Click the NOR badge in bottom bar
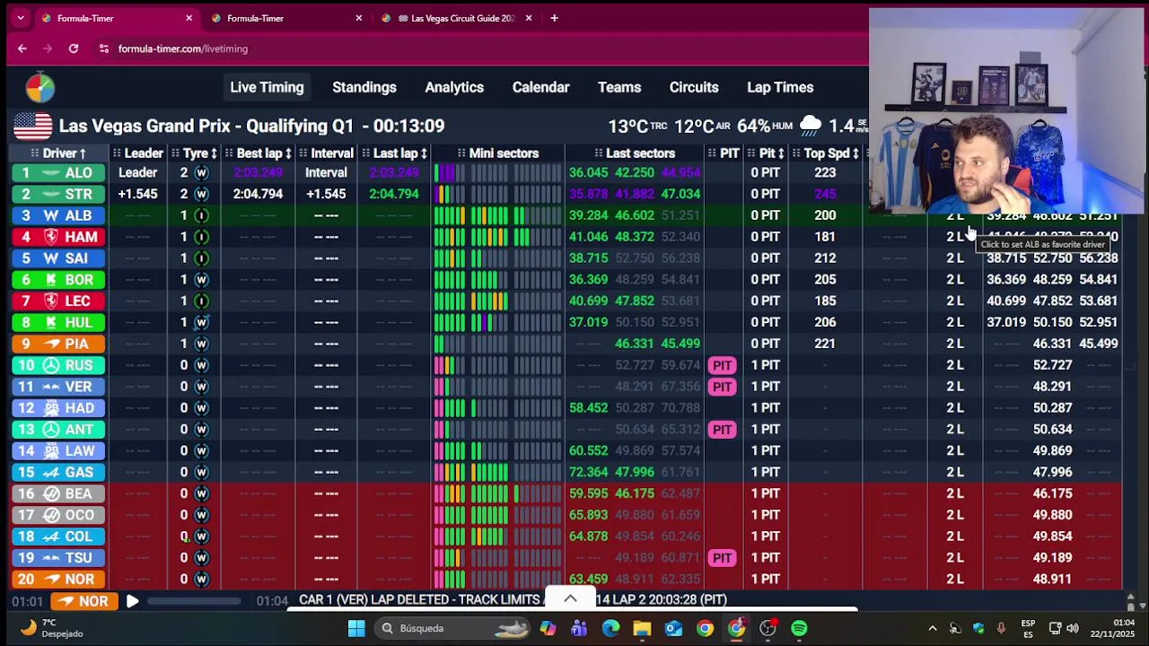The width and height of the screenshot is (1149, 646). pos(85,601)
